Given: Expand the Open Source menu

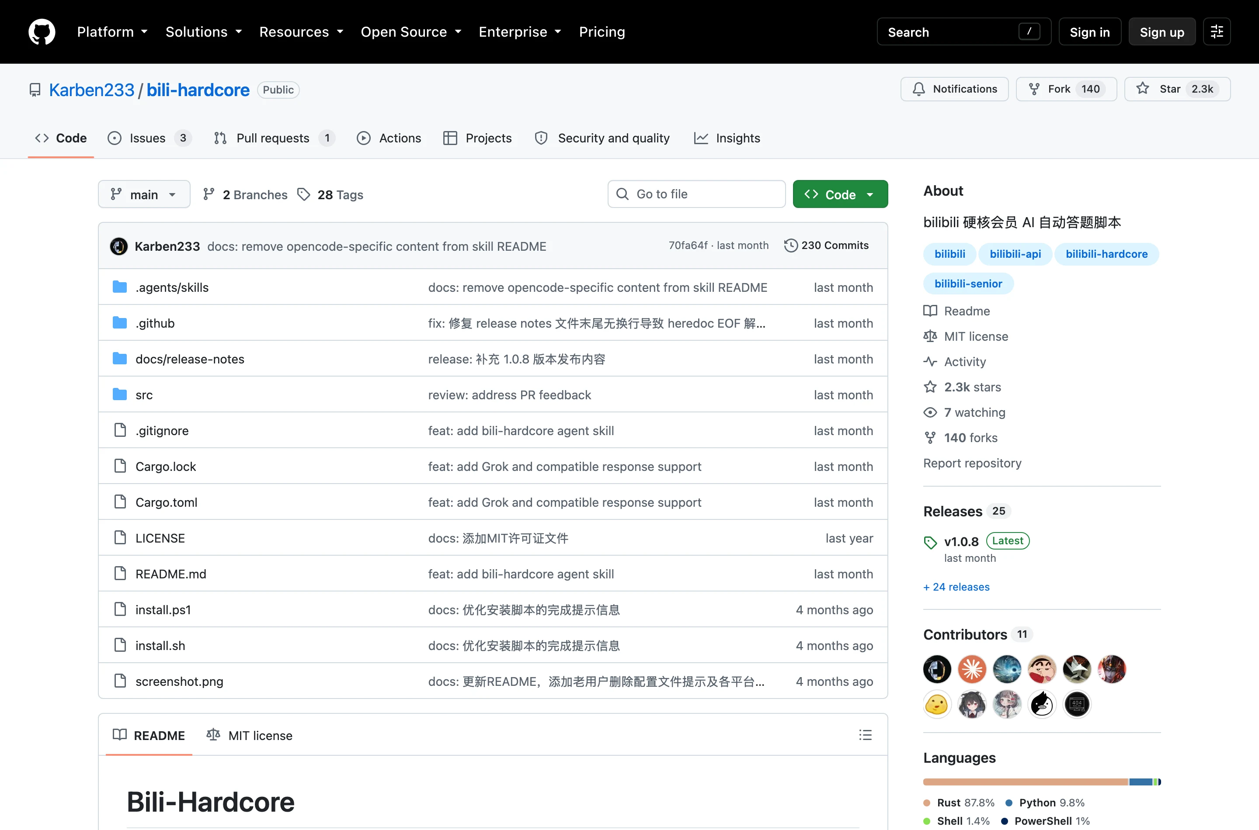Looking at the screenshot, I should tap(411, 32).
